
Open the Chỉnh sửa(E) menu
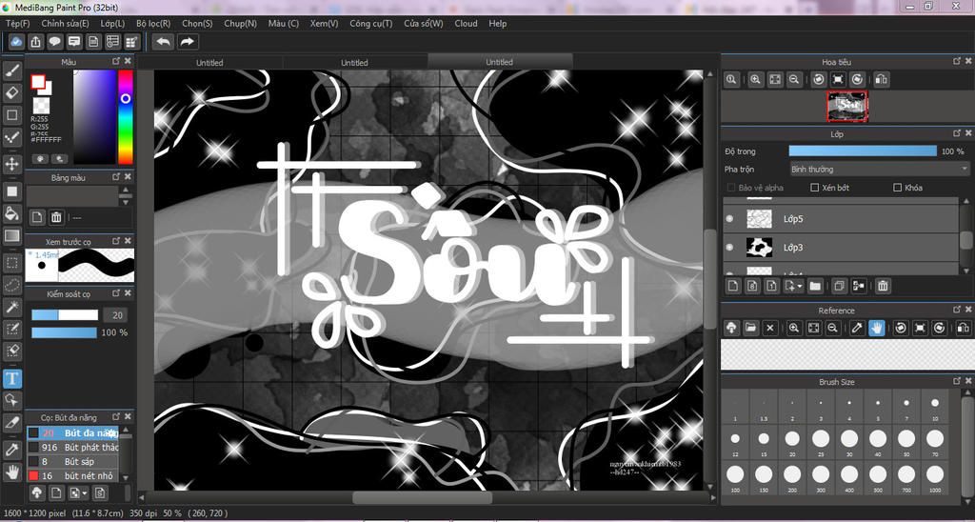tap(66, 24)
